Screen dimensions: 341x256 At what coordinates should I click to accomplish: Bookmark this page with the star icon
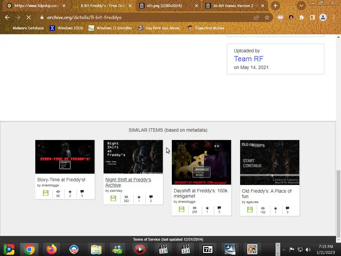point(267,18)
